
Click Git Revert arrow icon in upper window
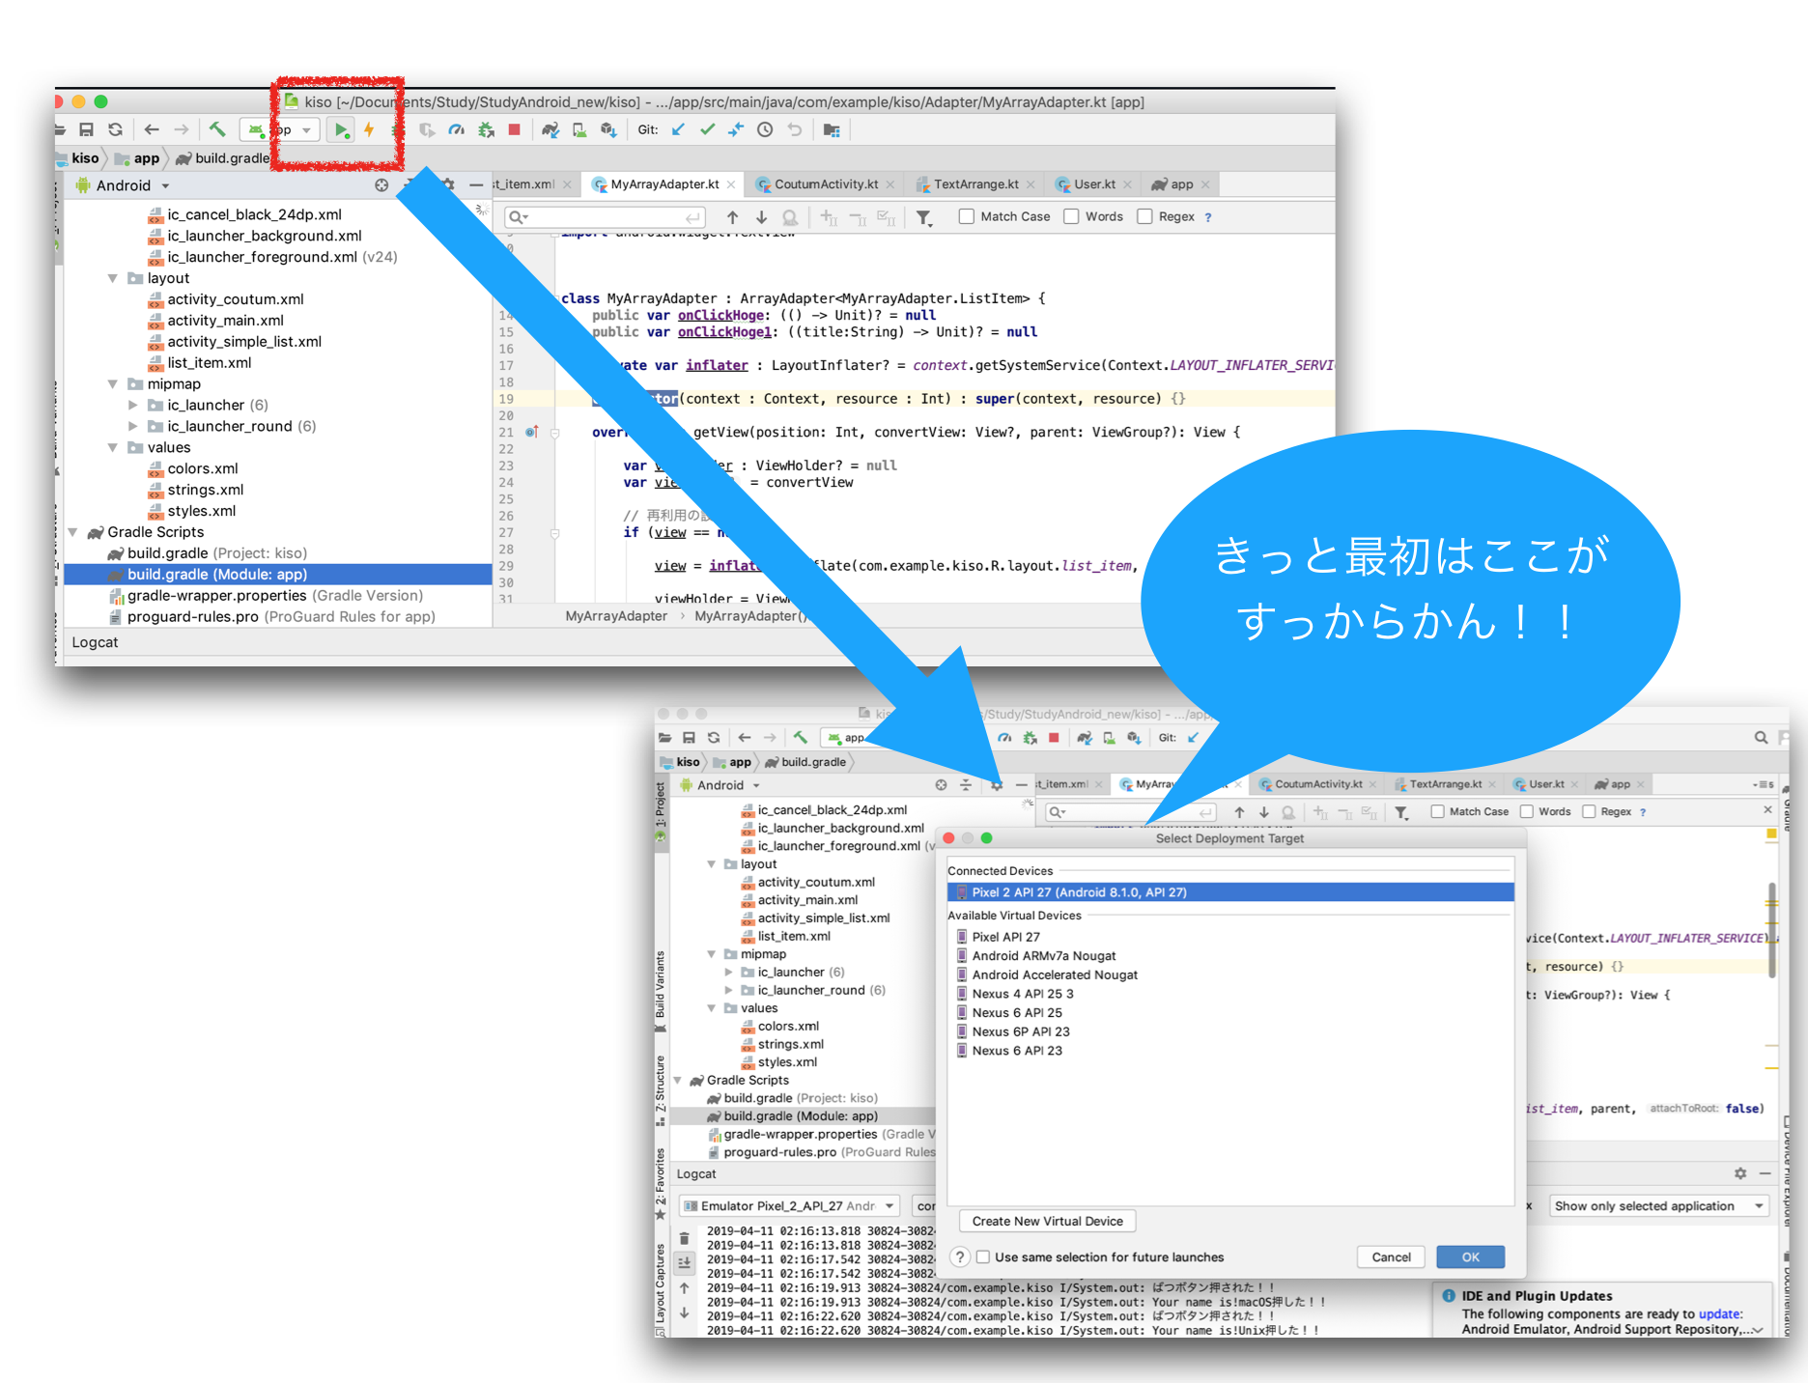pos(794,129)
